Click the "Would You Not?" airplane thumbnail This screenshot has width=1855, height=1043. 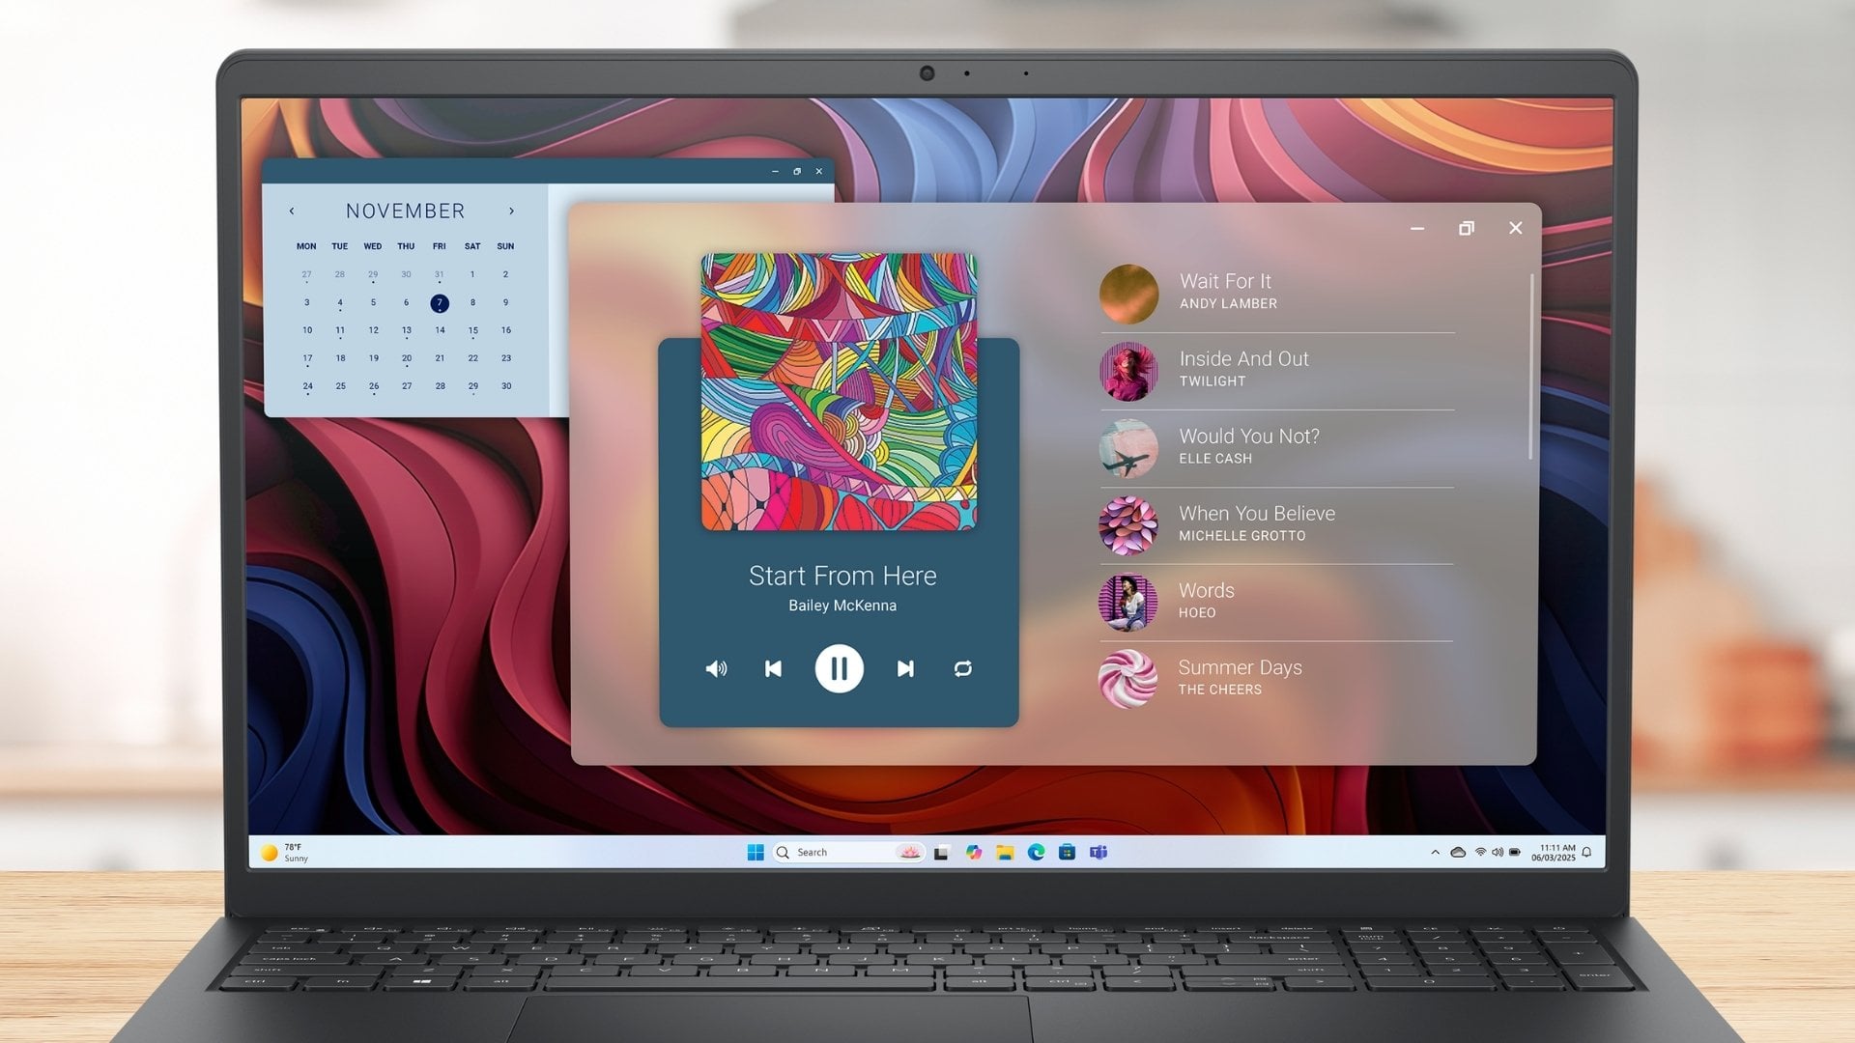point(1127,448)
